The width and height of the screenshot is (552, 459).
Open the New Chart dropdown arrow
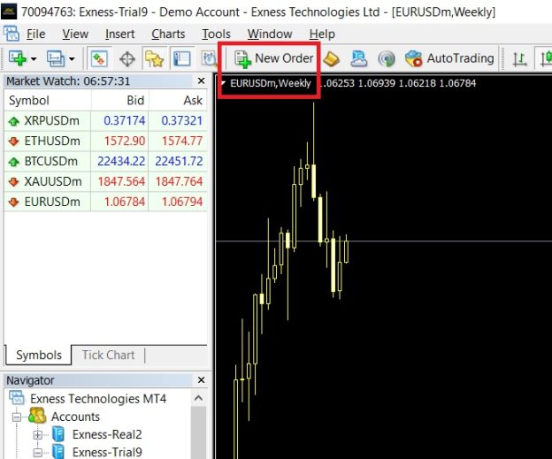click(x=34, y=58)
